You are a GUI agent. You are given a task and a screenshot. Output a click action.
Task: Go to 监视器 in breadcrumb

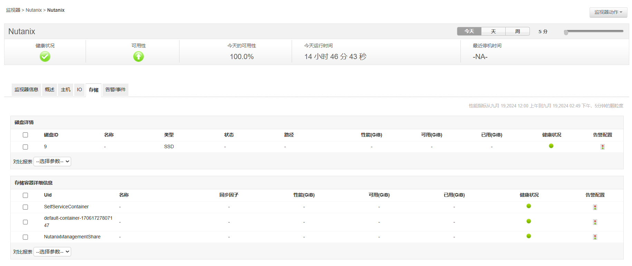click(x=13, y=10)
